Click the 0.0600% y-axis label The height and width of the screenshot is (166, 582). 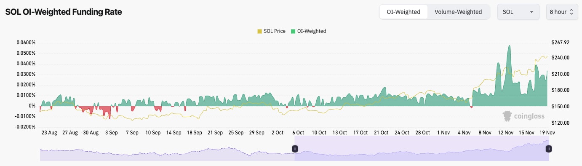26,43
